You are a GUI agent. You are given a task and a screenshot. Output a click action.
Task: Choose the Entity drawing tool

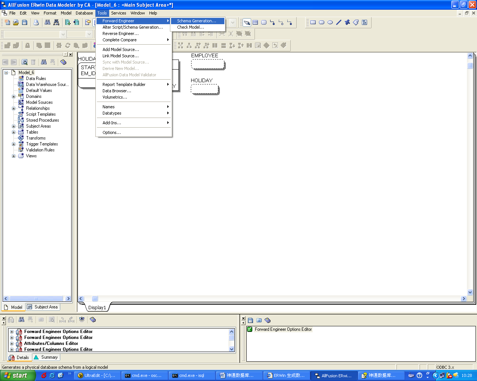point(255,23)
